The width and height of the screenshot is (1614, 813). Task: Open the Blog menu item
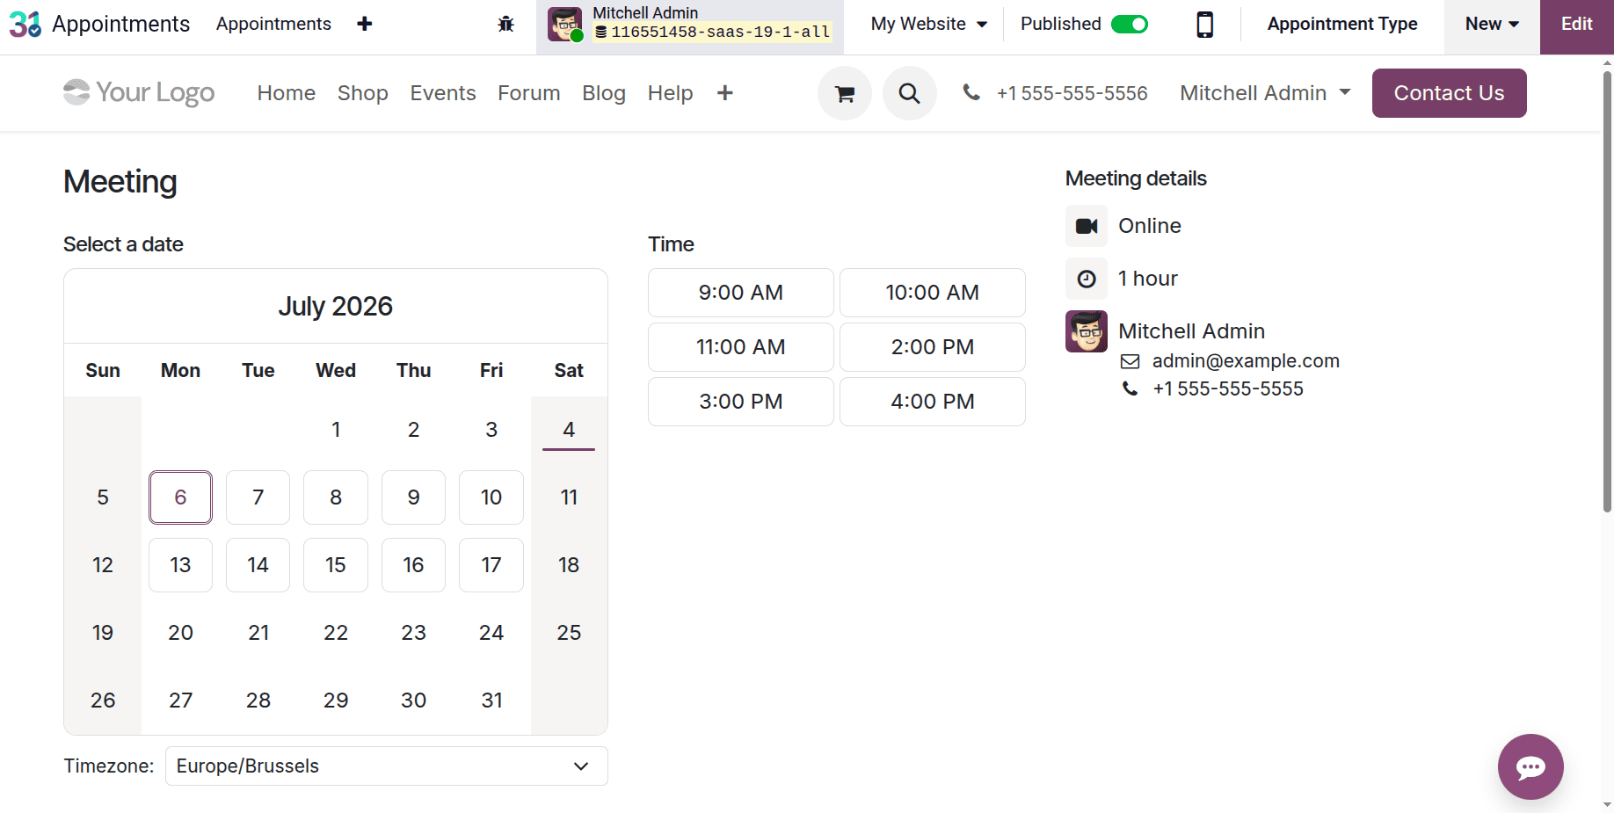(x=604, y=93)
